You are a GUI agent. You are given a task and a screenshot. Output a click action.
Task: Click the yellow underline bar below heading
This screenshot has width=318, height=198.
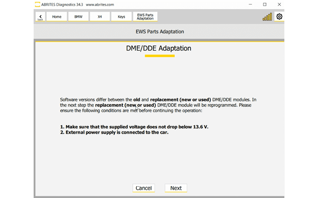(159, 56)
